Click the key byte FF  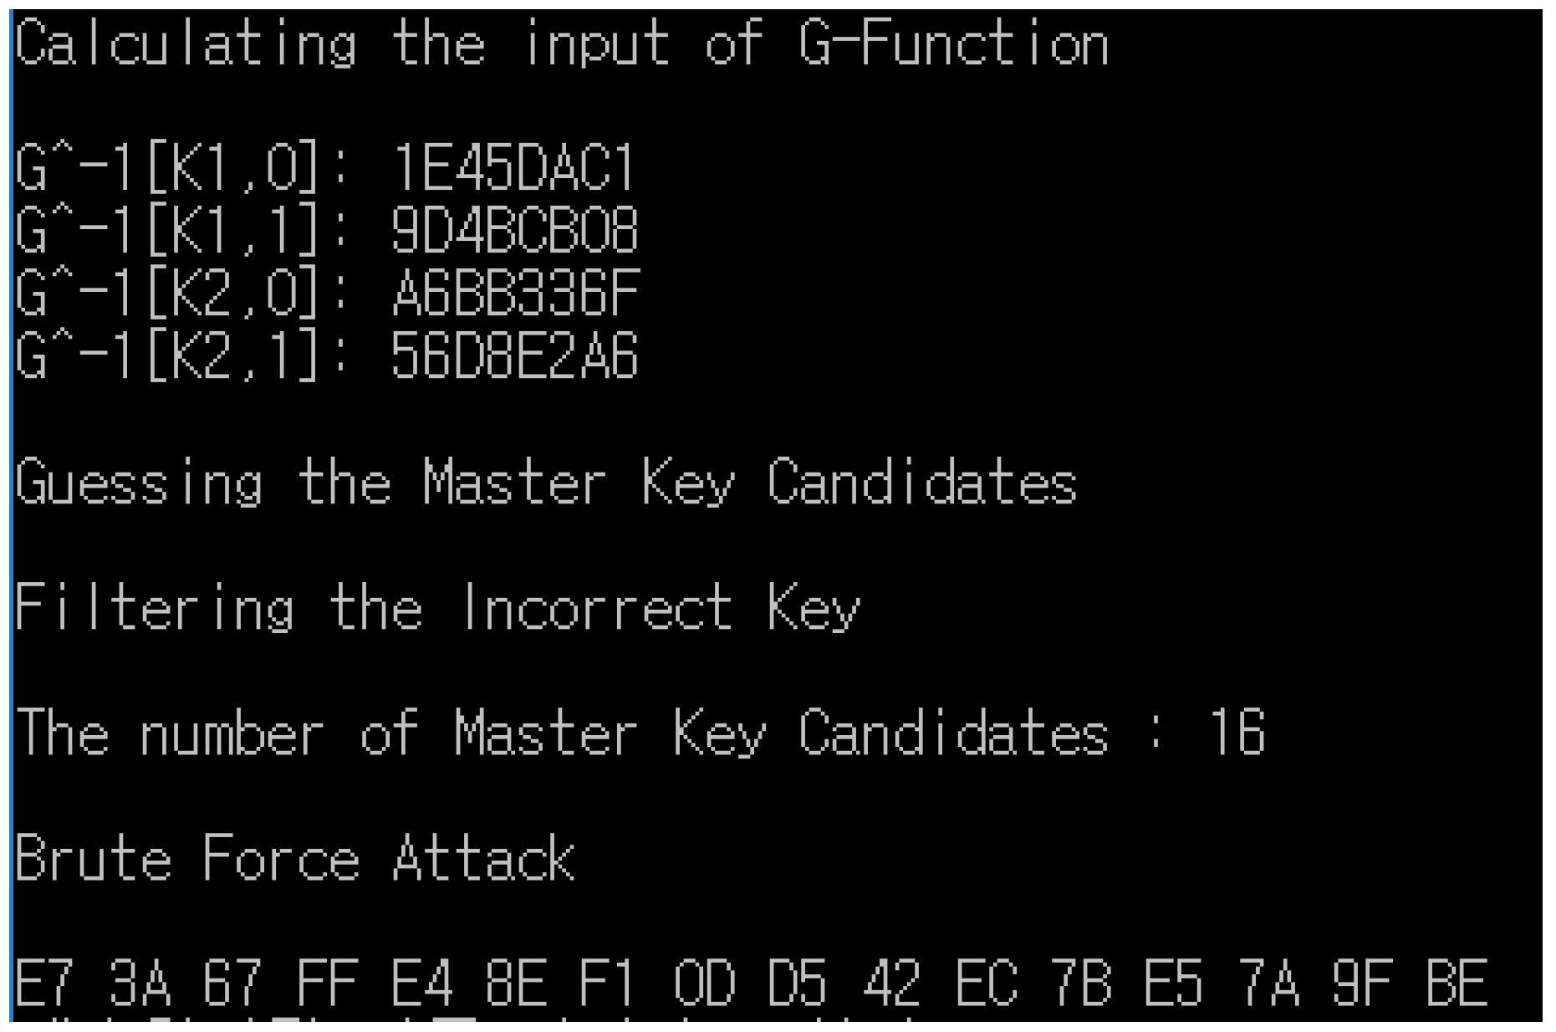point(328,983)
